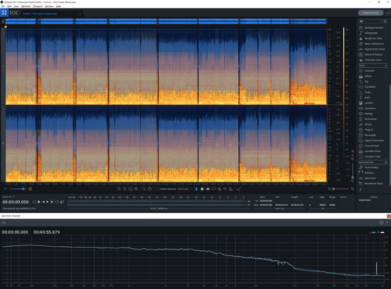Toggle loop playback
Image resolution: width=391 pixels, height=289 pixels.
point(57,202)
